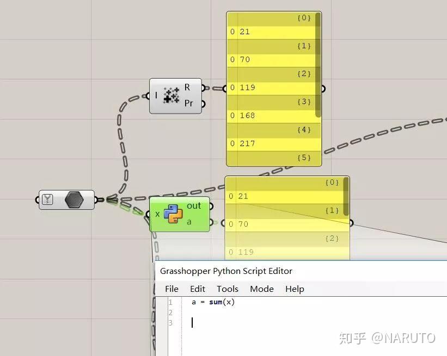447x356 pixels.
Task: Click the '{0}' branch label in the lower panel
Action: 331,182
